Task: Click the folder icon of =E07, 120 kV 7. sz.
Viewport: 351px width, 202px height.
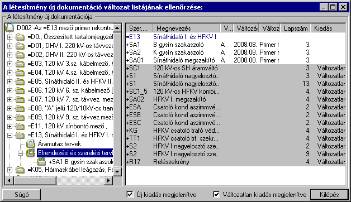Action: pos(20,99)
